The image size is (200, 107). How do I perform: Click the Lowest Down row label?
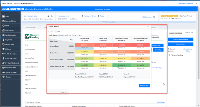pos(54,46)
